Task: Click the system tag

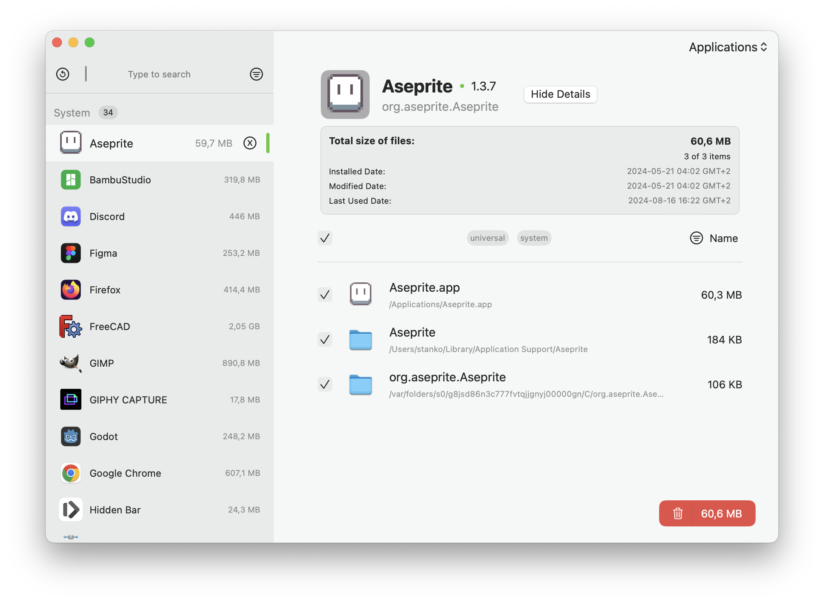Action: [x=534, y=238]
